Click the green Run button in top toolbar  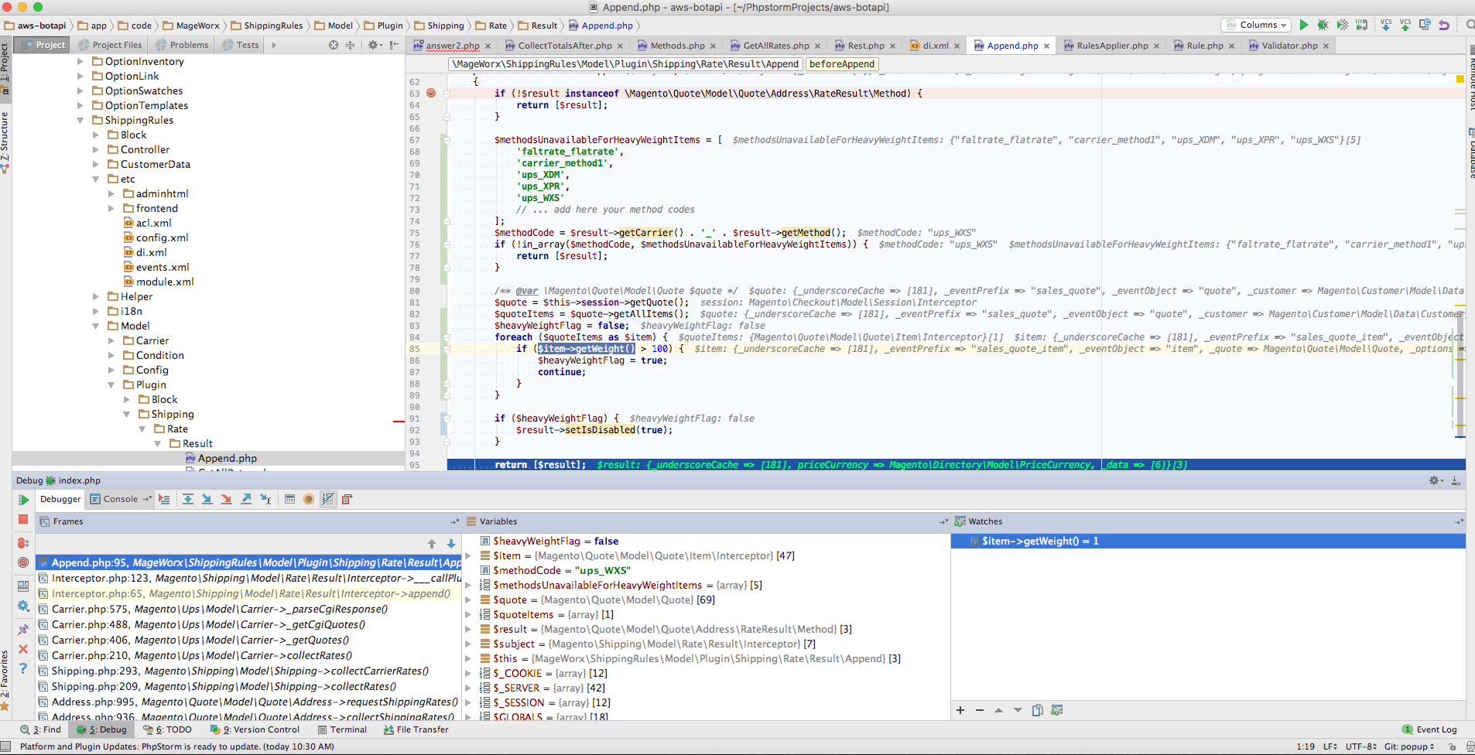[1303, 25]
